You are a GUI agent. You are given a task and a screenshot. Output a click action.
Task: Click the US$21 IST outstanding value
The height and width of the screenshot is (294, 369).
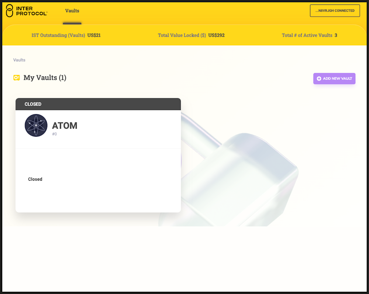(x=94, y=35)
